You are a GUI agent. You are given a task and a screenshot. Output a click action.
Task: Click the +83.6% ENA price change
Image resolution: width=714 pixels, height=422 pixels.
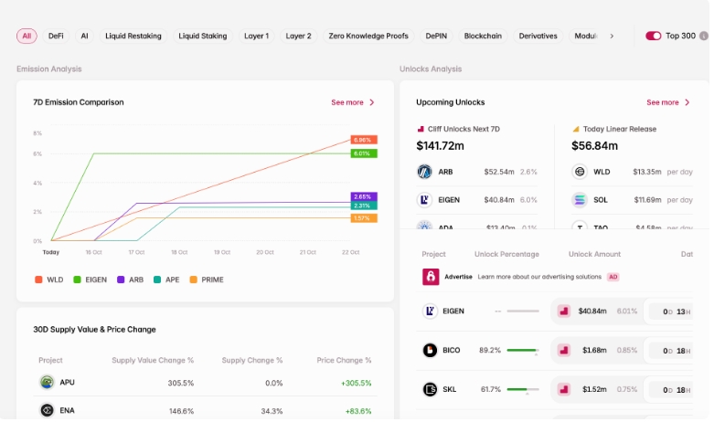(358, 411)
